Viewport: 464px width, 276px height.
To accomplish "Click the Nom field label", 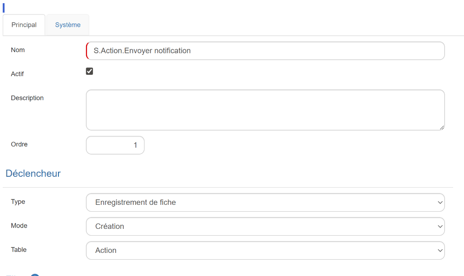I will point(18,50).
